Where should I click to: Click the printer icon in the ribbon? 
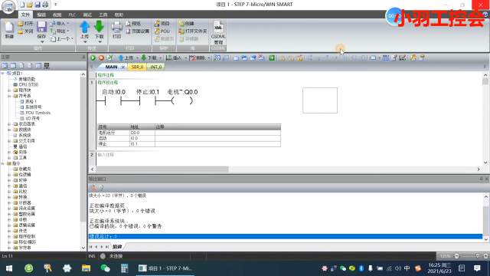coord(117,28)
